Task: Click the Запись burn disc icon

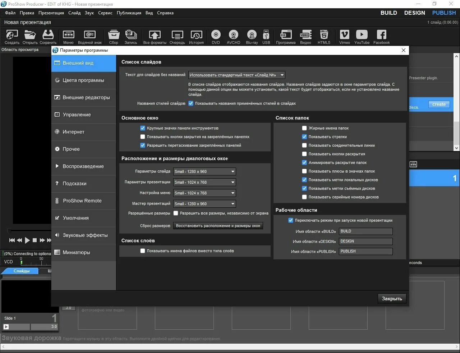Action: 131,37
